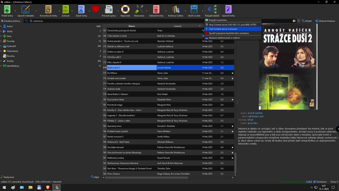Viewport: 339px width, 191px height.
Task: Expand the Formáty category
Action: tap(1, 41)
